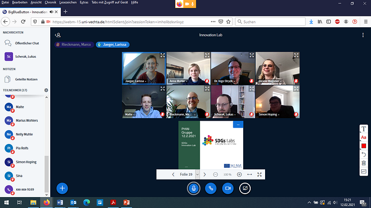Viewport: 371px width, 208px height.
Task: Make the presentation fullscreen
Action: pyautogui.click(x=259, y=174)
